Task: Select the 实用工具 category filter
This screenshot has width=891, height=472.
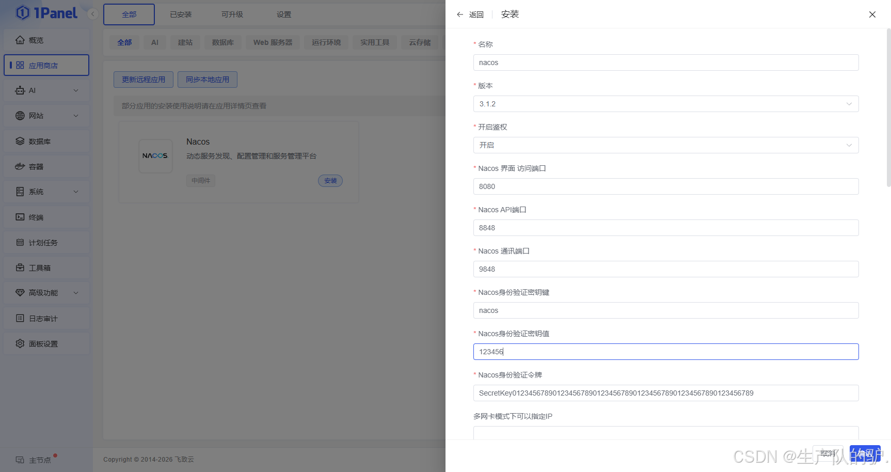Action: [x=375, y=42]
